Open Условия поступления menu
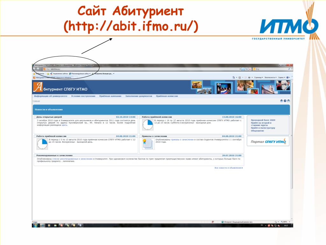Screen dimensions: 326x245 [83, 96]
